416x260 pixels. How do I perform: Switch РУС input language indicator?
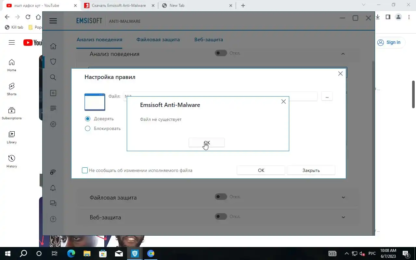[x=372, y=253]
